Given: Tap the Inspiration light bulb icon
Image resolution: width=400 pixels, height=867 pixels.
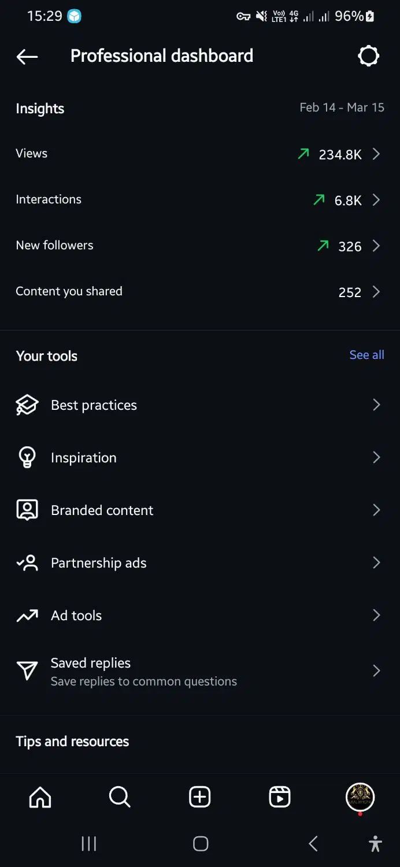Looking at the screenshot, I should point(27,458).
